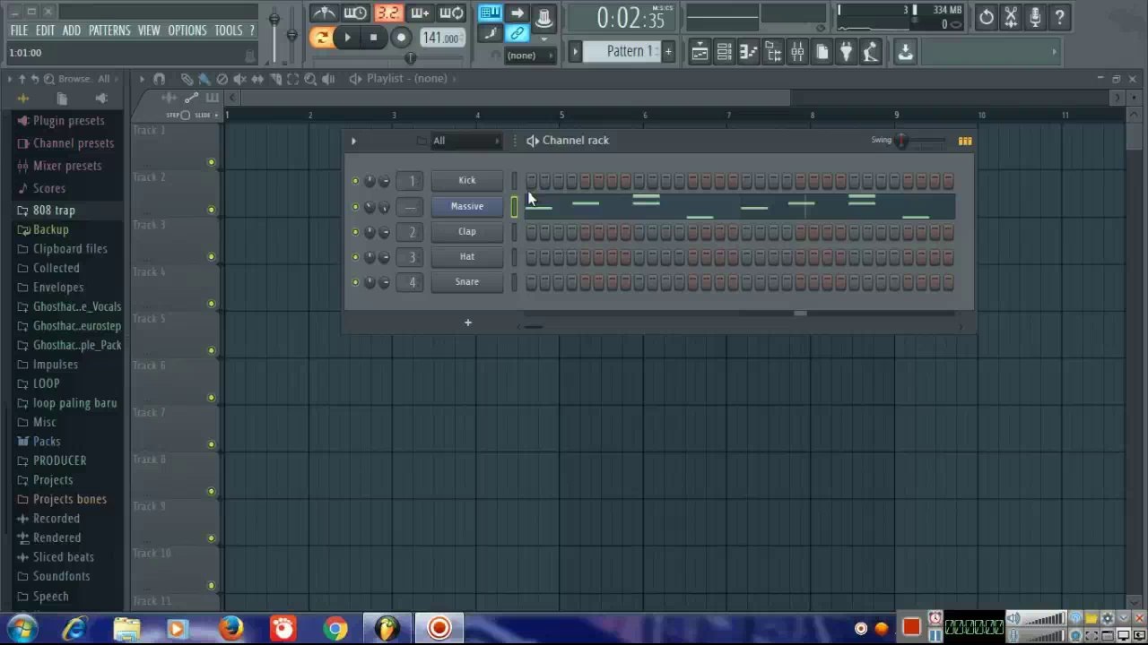Click the undo history clock icon
Screen dimensions: 1148x645
point(986,16)
